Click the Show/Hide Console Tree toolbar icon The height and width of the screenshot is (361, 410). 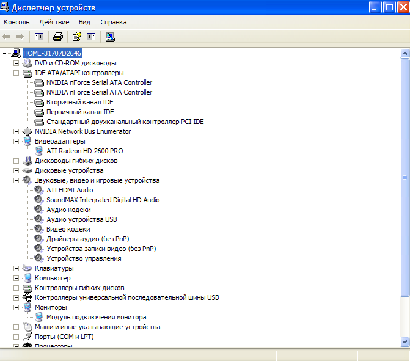(40, 37)
